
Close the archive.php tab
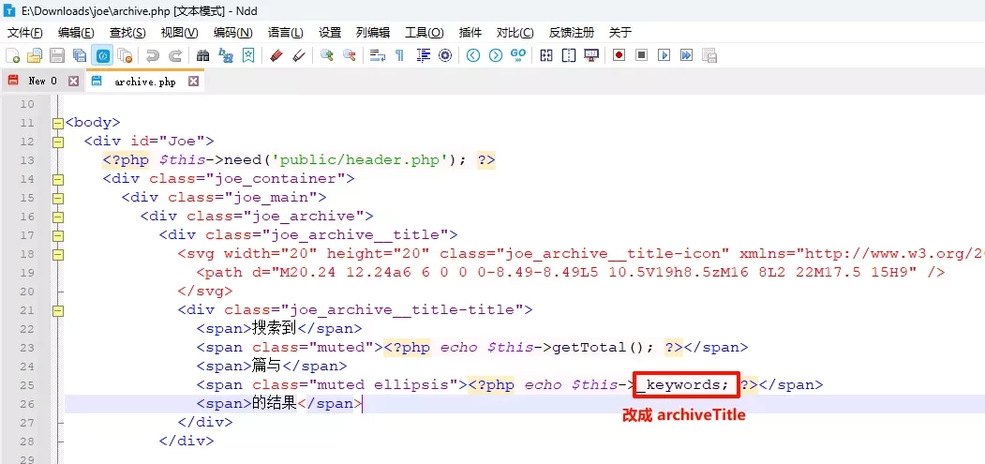(x=194, y=82)
